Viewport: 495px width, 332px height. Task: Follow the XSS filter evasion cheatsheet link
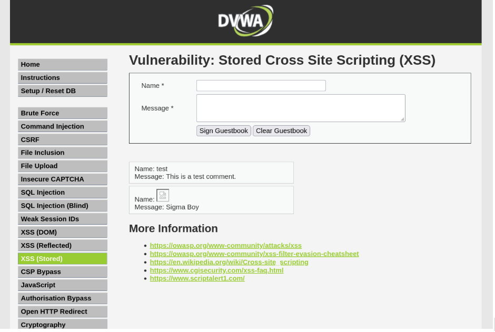254,254
